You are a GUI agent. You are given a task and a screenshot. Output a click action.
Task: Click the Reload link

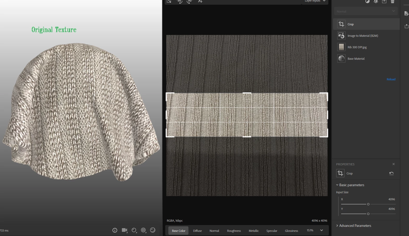[x=391, y=79]
